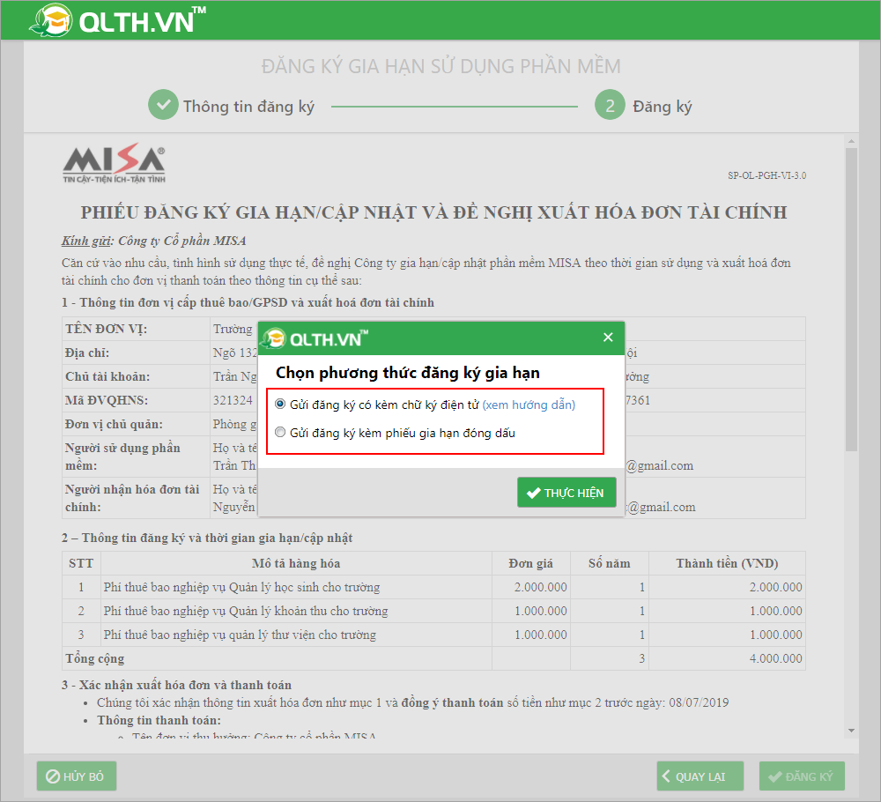
Task: Click 'Người nhận hóa đơn tài chính:' label
Action: (x=132, y=498)
